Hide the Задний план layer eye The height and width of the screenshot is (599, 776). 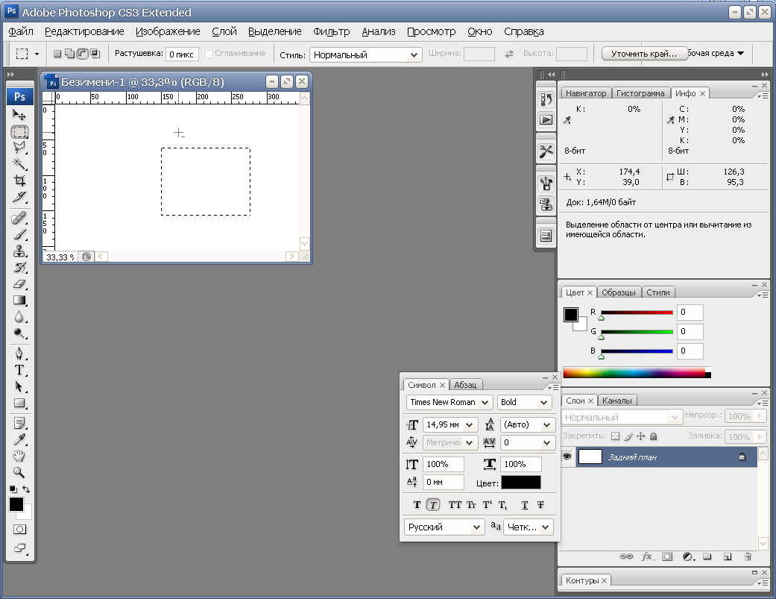567,457
